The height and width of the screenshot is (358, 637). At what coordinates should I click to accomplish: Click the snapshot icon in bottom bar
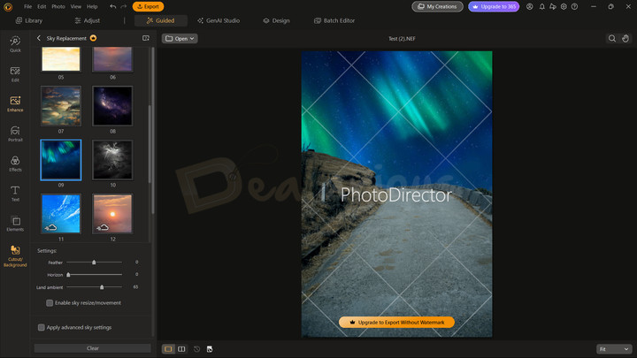[x=210, y=349]
